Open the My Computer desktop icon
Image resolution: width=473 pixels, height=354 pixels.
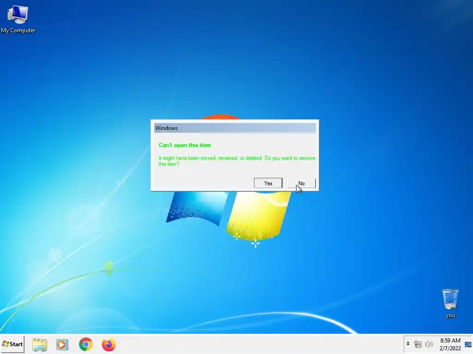point(18,19)
